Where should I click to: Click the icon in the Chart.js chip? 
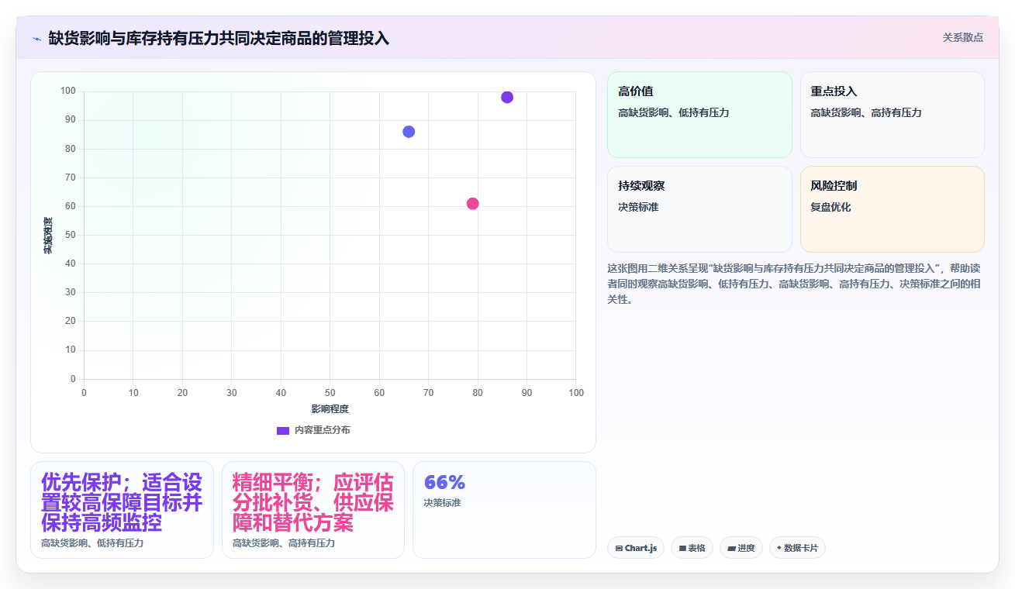point(619,548)
